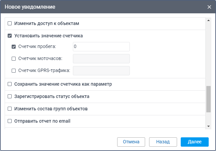
Task: Go back with the Назад button
Action: [x=163, y=142]
